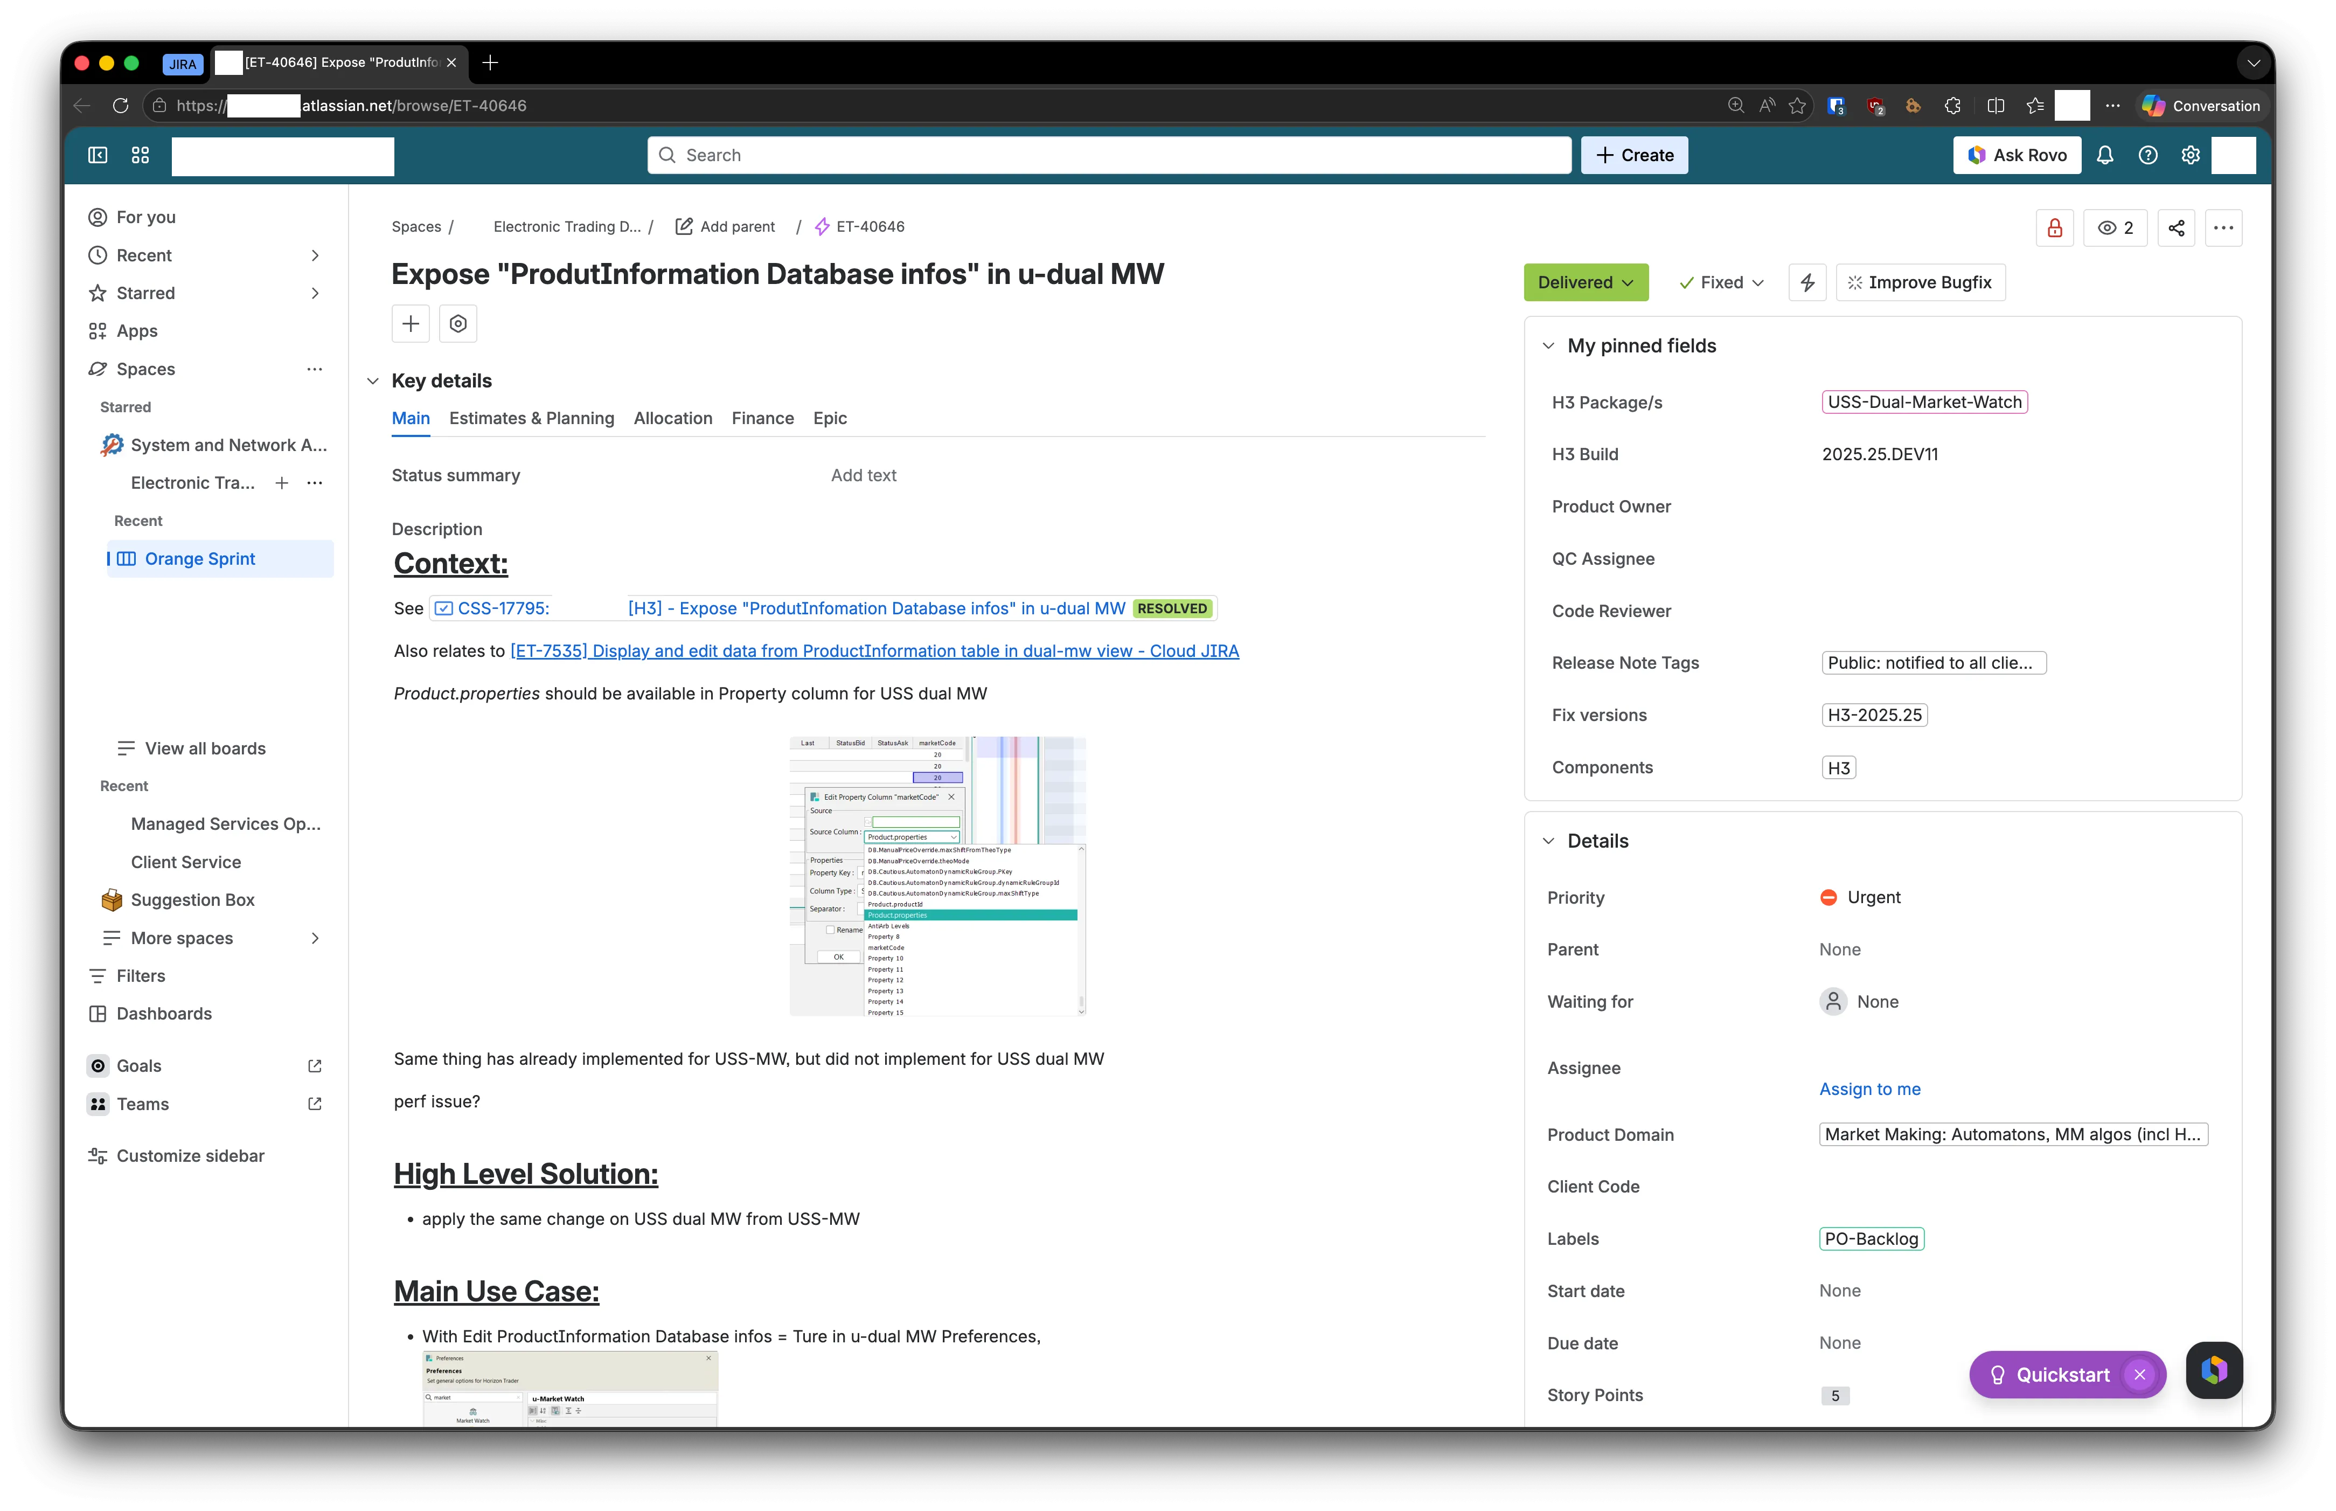This screenshot has width=2336, height=1511.
Task: Collapse My pinned fields section
Action: (1548, 345)
